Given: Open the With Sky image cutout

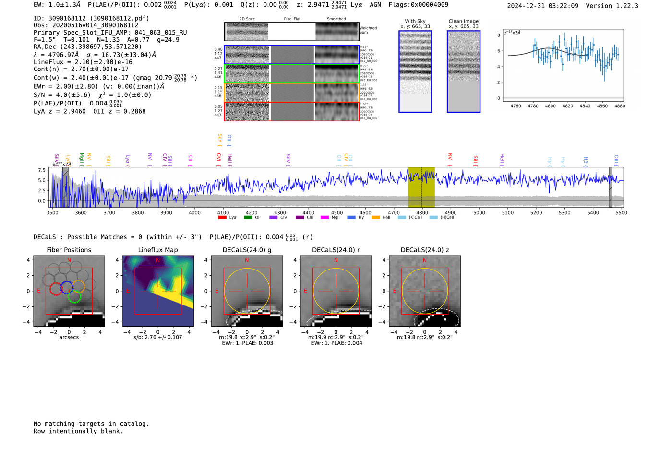Looking at the screenshot, I should (415, 71).
